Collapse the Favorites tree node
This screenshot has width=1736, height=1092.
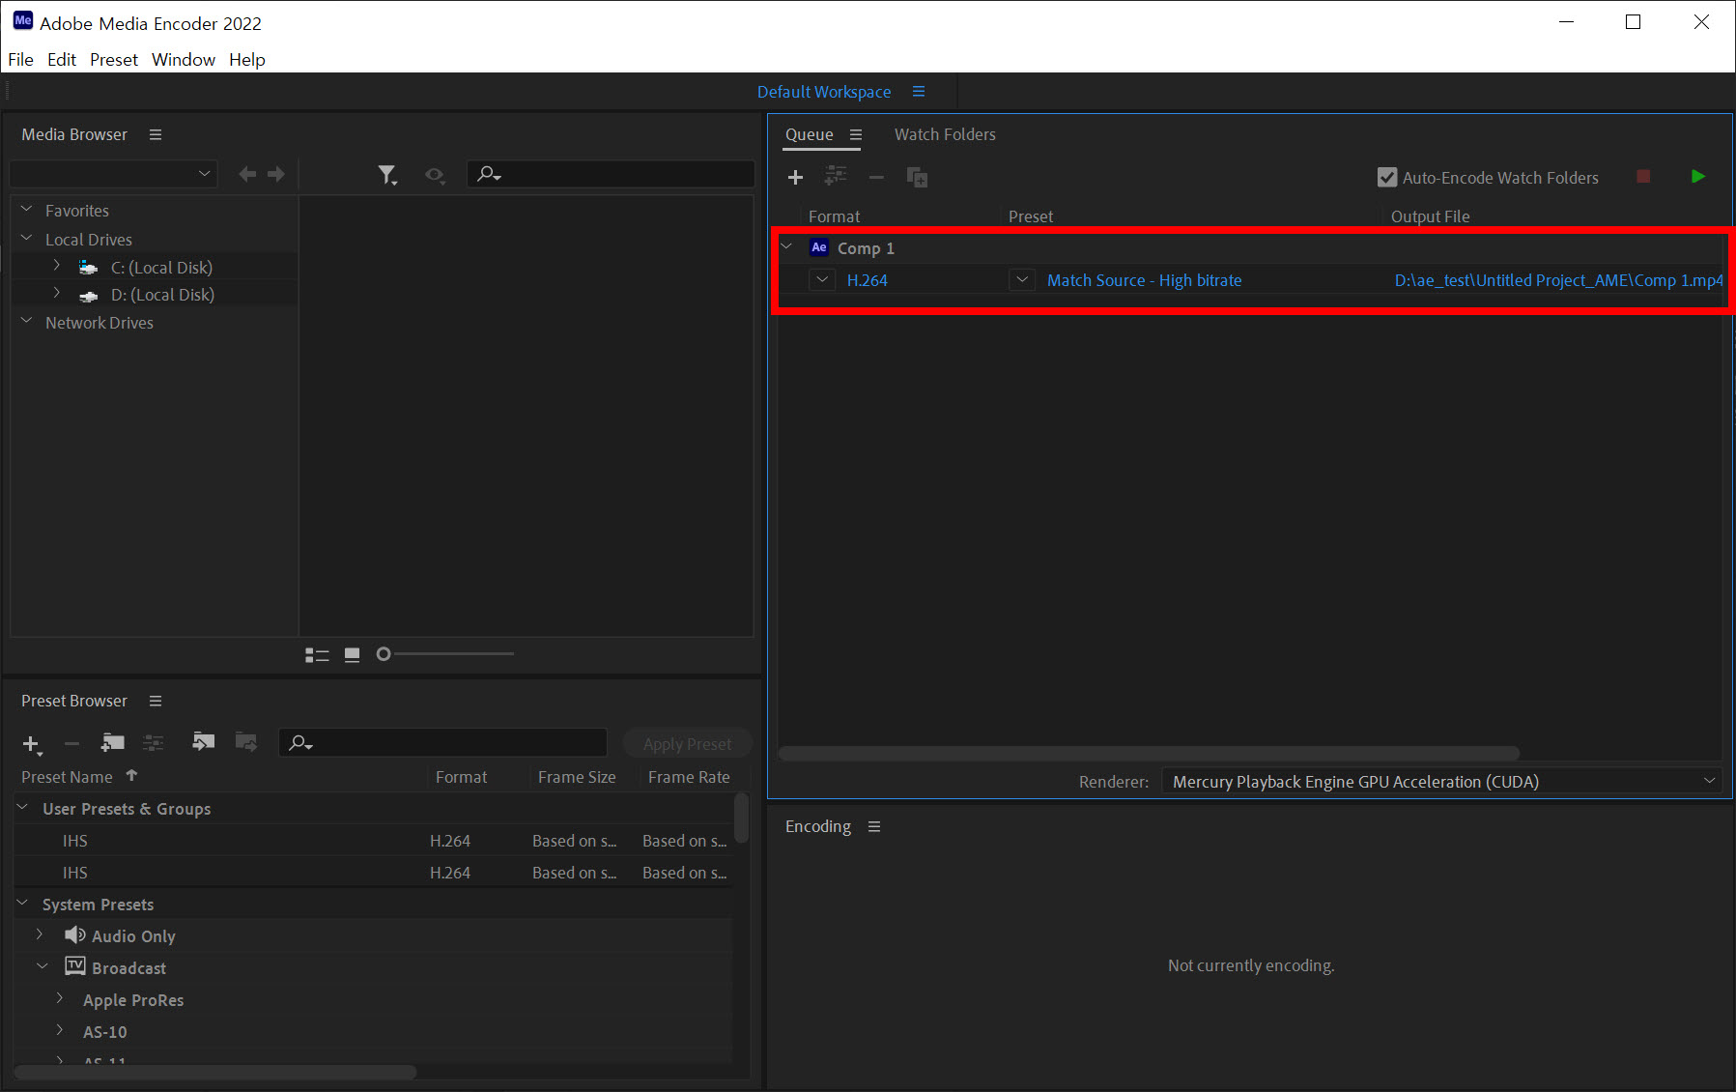pos(27,209)
